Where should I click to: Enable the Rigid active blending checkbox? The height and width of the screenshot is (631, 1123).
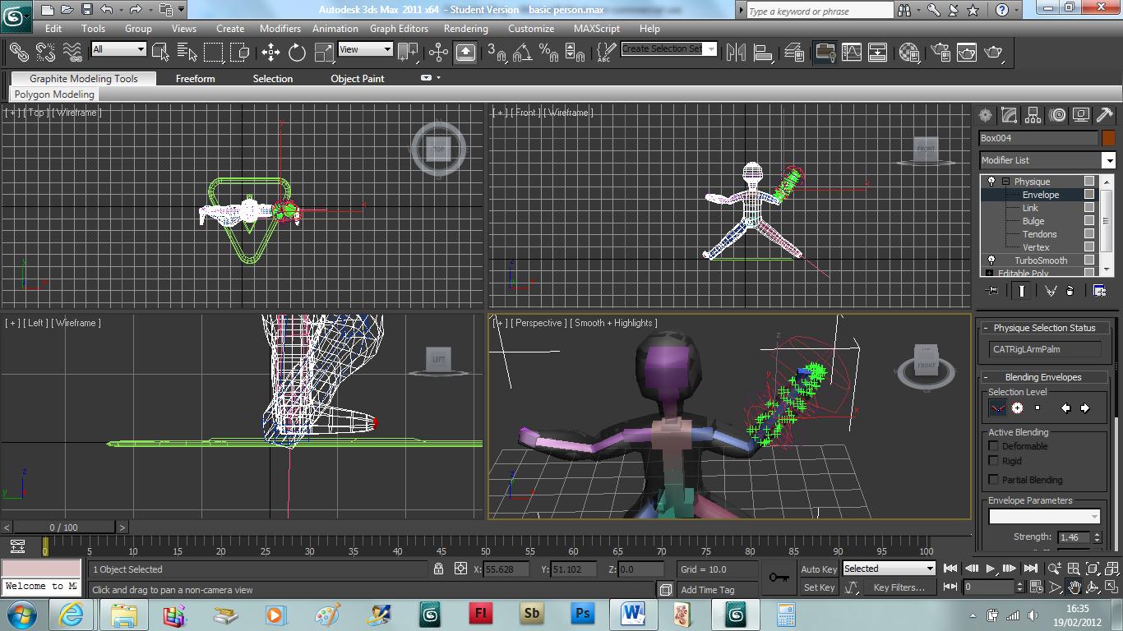click(x=993, y=461)
